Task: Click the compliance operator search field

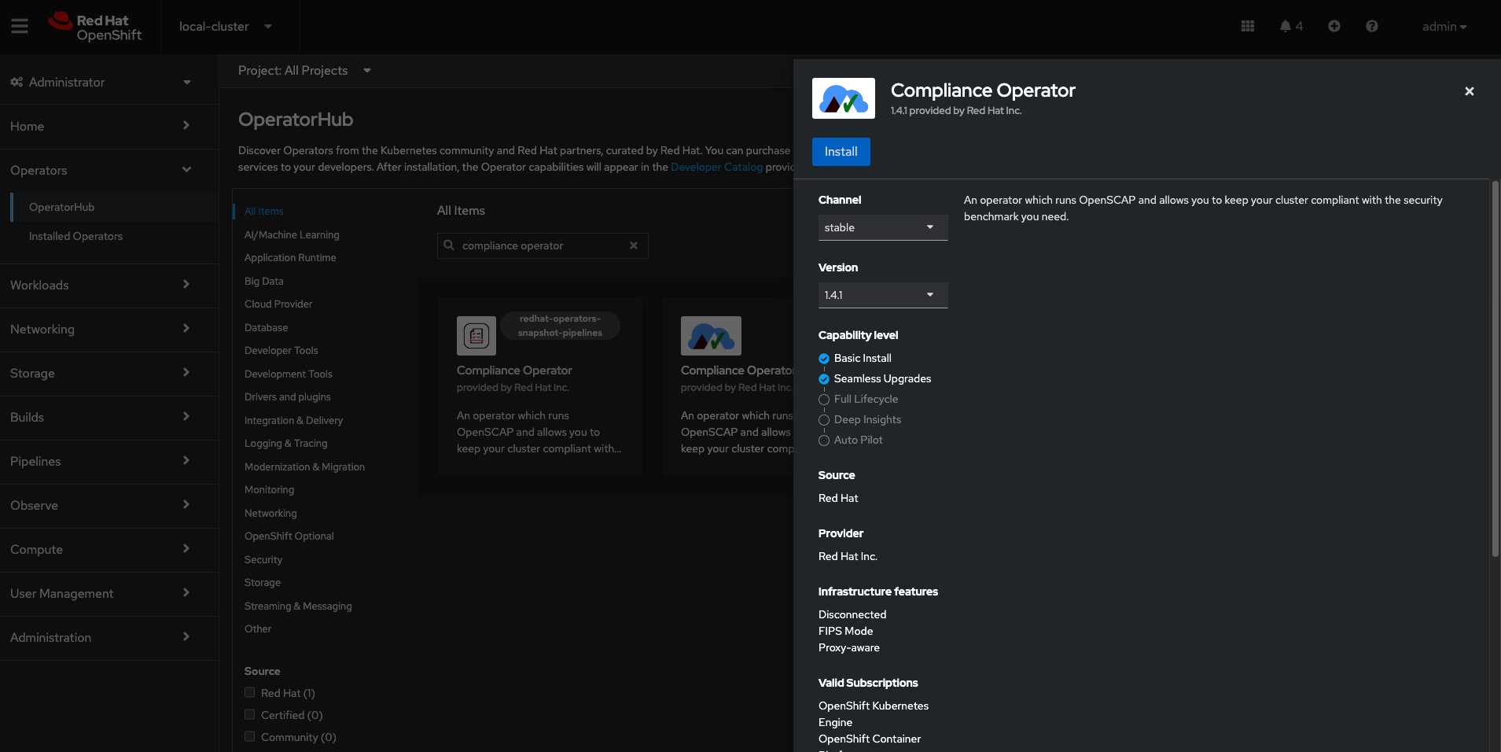Action: [x=543, y=245]
